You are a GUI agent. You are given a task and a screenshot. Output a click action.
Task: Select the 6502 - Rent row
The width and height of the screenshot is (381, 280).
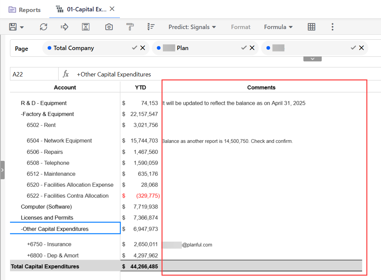click(x=41, y=125)
